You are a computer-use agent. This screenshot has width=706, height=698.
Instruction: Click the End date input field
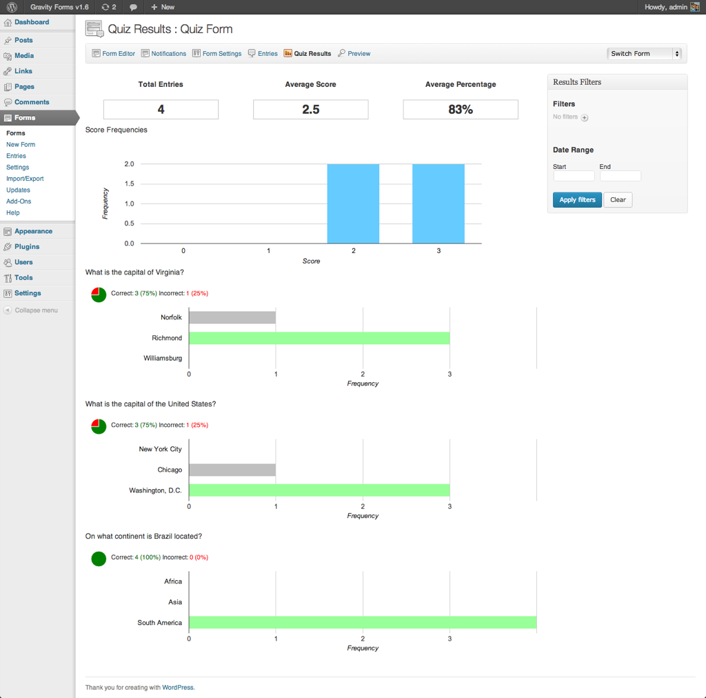[620, 176]
